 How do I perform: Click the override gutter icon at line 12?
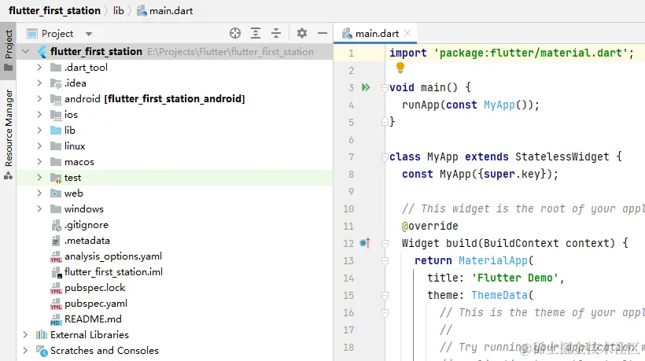tap(364, 243)
